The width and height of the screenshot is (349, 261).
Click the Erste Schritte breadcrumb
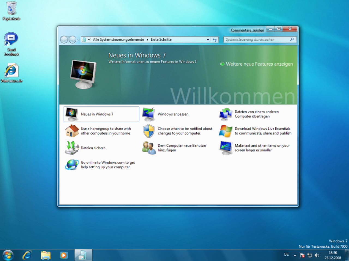[161, 40]
